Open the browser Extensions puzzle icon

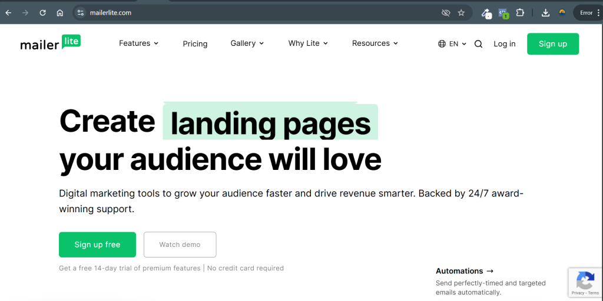(520, 13)
